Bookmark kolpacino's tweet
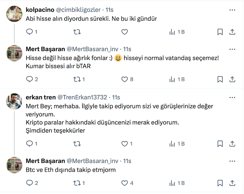Viewport: 244px width, 194px height. click(220, 32)
